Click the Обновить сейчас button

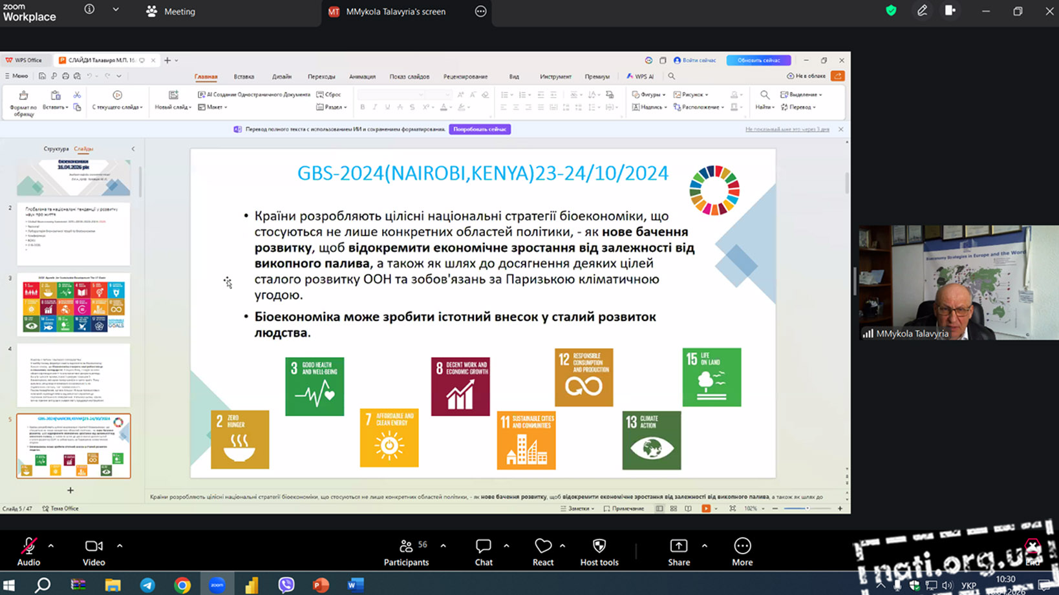click(758, 60)
